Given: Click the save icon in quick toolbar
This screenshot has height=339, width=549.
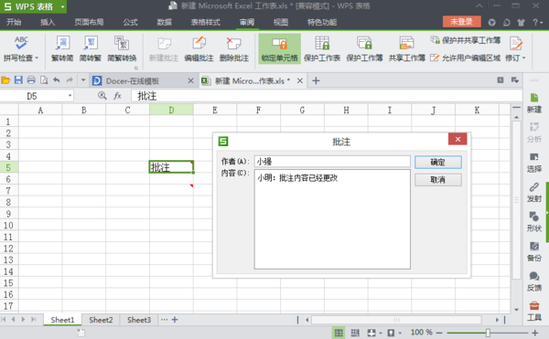Looking at the screenshot, I should pyautogui.click(x=18, y=80).
